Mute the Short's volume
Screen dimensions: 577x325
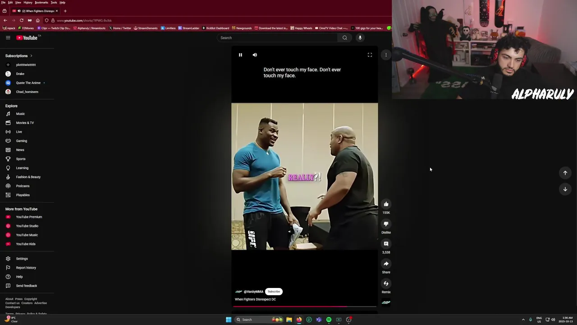pos(255,55)
